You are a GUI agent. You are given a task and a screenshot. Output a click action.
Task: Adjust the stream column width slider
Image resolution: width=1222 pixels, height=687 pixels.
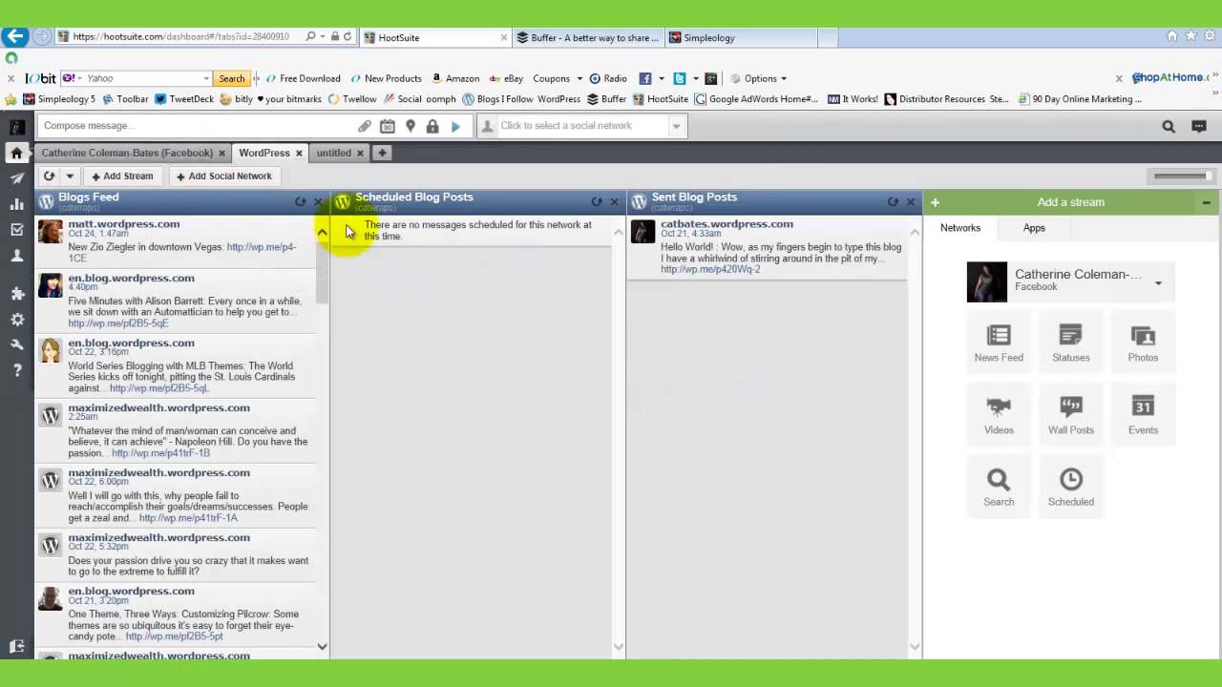1181,176
